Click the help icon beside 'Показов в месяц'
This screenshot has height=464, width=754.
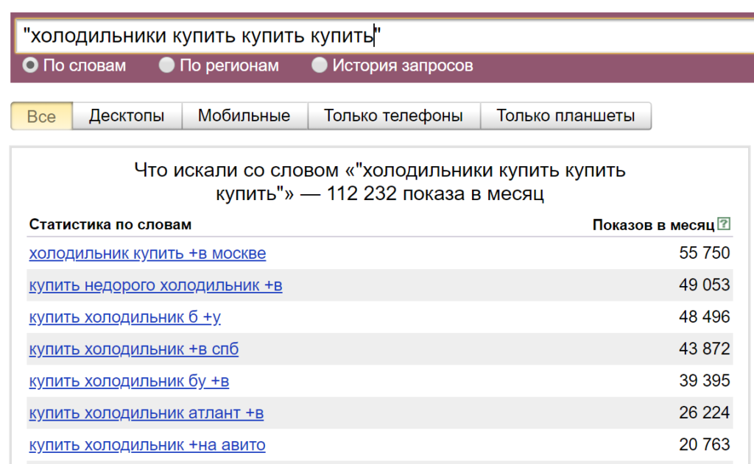724,224
